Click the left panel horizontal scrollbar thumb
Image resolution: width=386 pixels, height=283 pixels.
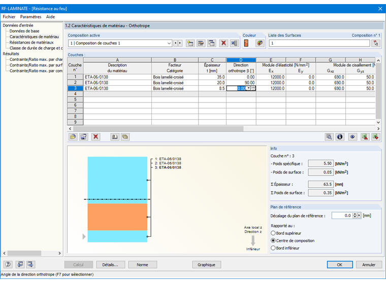point(24,253)
